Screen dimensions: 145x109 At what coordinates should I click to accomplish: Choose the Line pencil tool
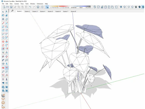coord(3,23)
